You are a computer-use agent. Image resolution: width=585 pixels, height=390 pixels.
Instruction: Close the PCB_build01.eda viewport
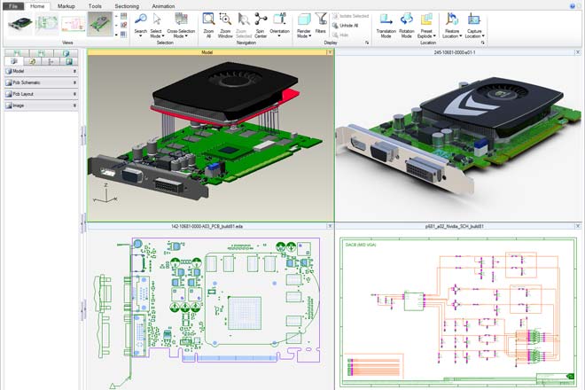pyautogui.click(x=330, y=226)
